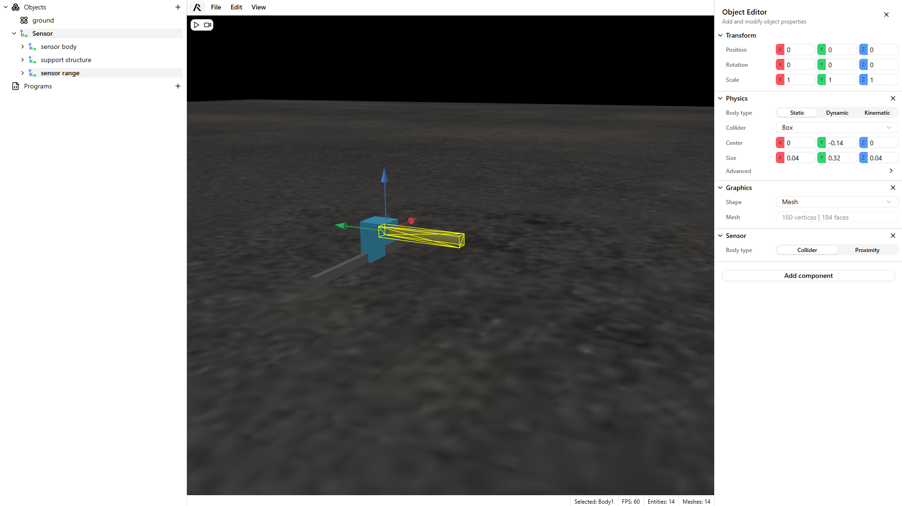
Task: Remove the Physics component with its X
Action: point(893,98)
